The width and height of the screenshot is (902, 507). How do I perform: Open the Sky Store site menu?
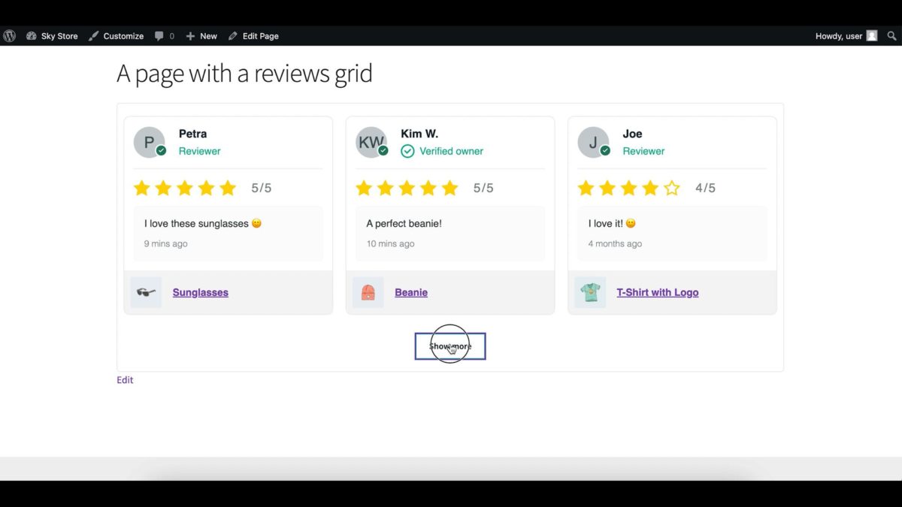pyautogui.click(x=52, y=35)
